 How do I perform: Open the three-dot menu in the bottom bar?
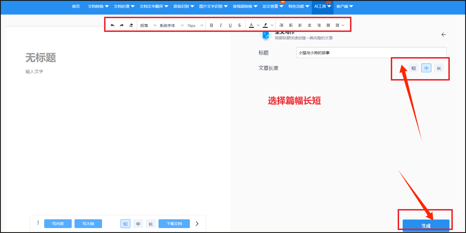coord(38,223)
